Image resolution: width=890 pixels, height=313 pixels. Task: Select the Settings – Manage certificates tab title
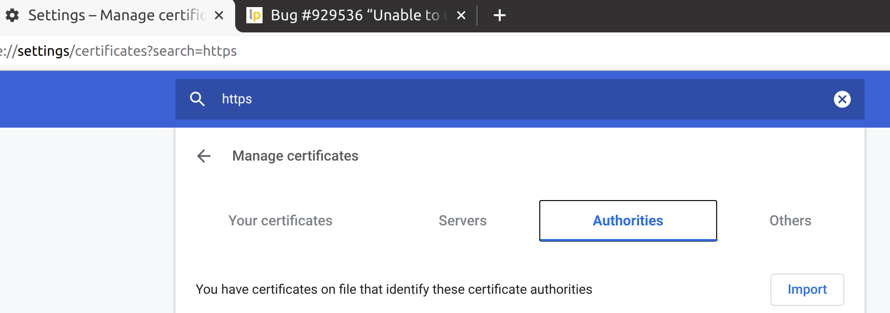pos(117,15)
